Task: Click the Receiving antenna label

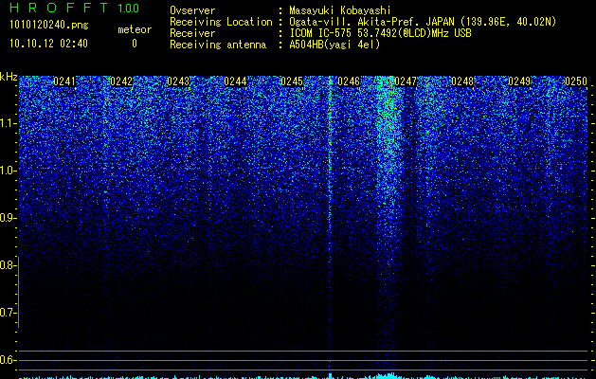Action: click(x=218, y=45)
